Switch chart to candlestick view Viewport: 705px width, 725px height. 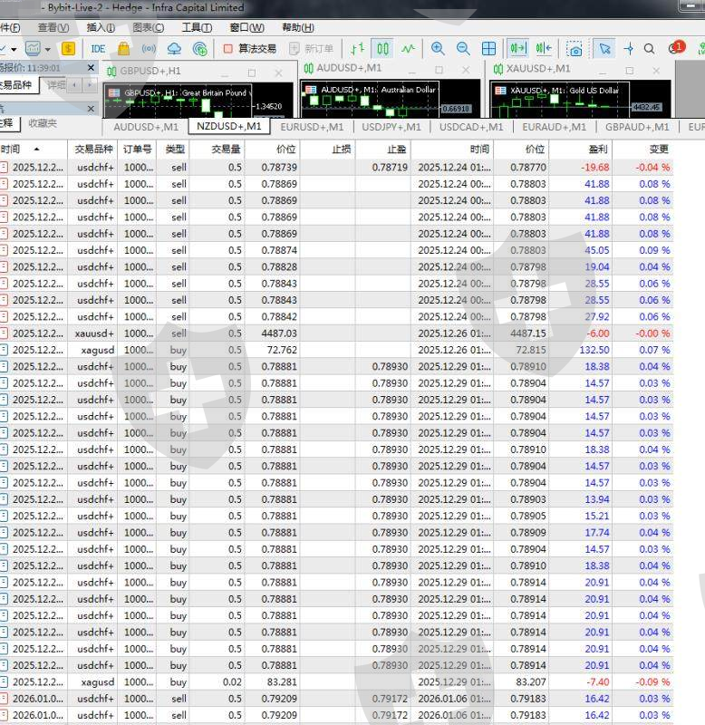[x=383, y=49]
